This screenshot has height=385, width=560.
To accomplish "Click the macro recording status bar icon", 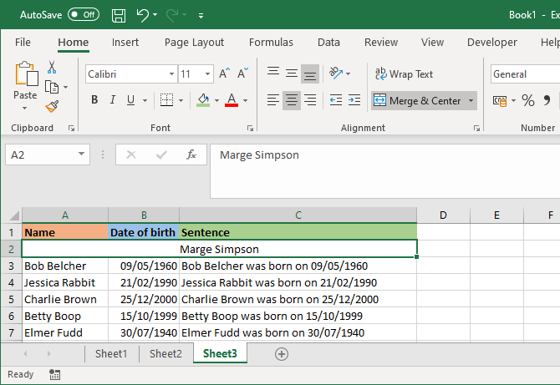I will coord(54,374).
